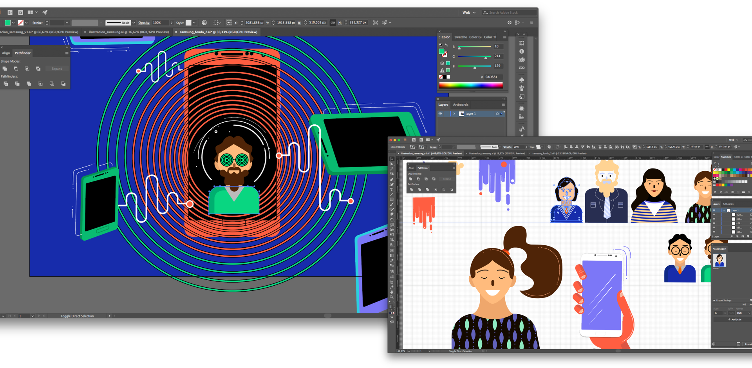Select the Eraser tool

(392, 215)
